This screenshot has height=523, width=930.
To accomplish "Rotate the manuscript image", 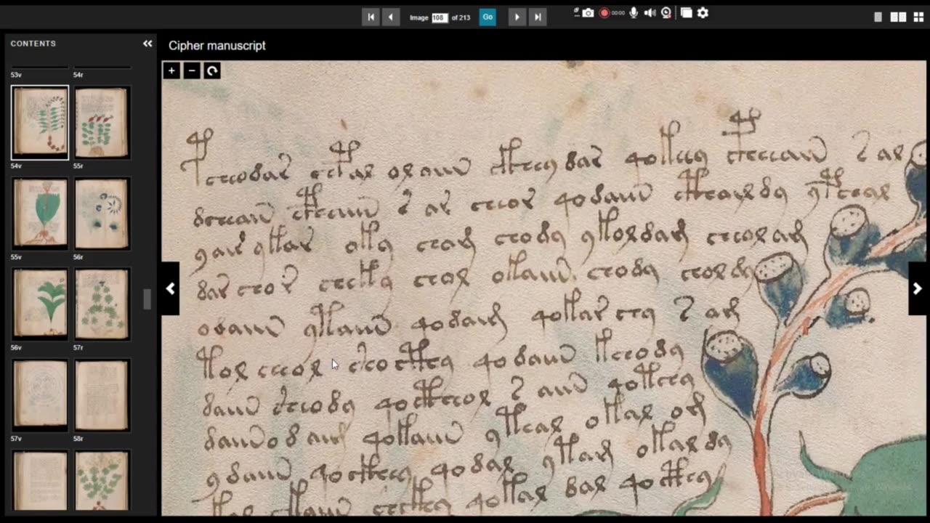I will tap(212, 70).
